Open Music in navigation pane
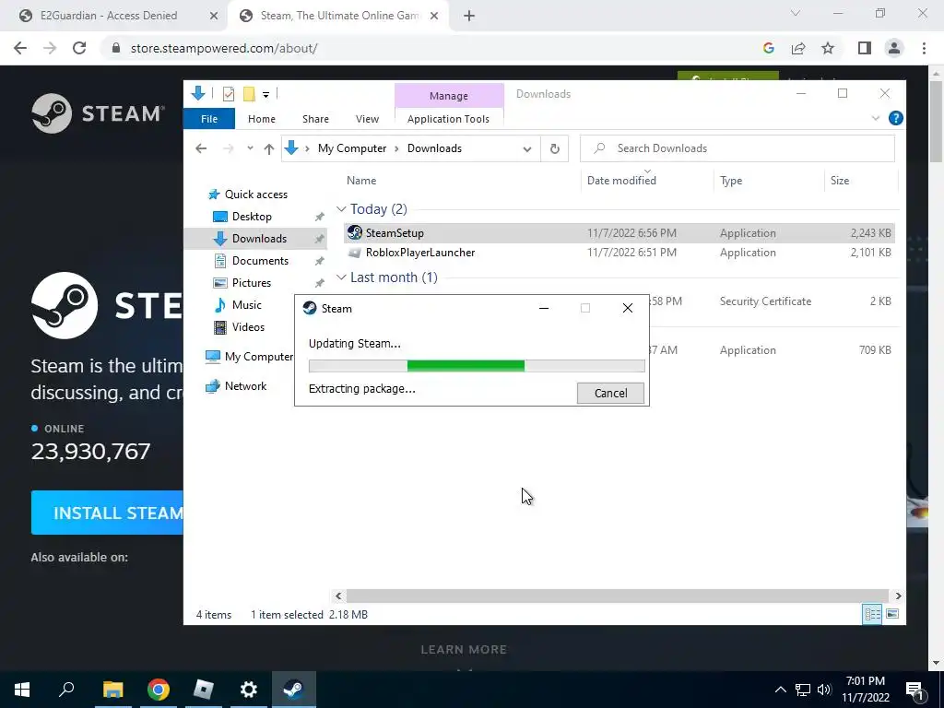The width and height of the screenshot is (944, 708). [x=247, y=305]
